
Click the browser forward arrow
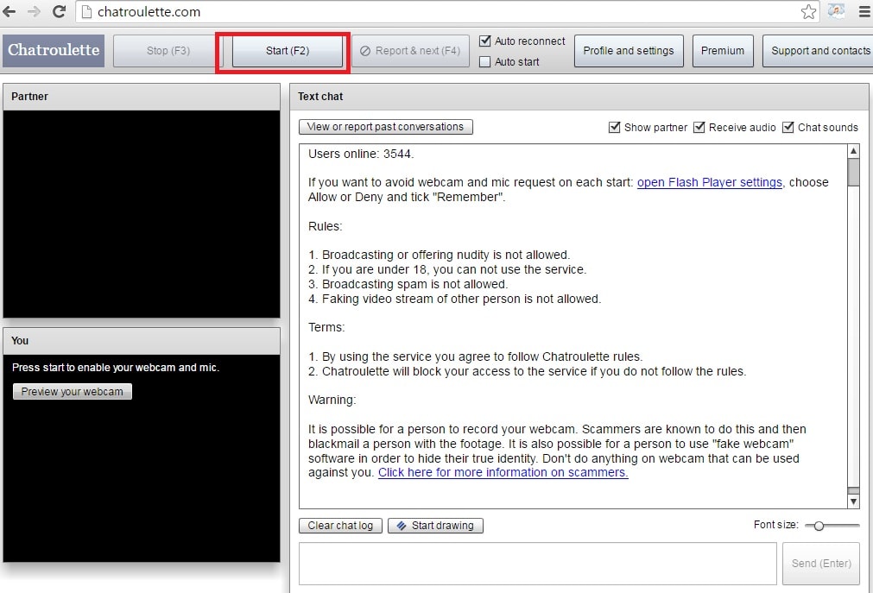(34, 12)
